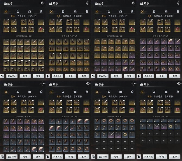Select feather fan item in top row fourth panel
182x161 pixels.
tap(171, 41)
